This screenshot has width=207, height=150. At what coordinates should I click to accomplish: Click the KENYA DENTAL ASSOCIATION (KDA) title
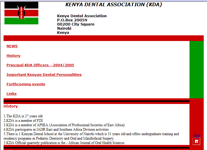coord(113,5)
